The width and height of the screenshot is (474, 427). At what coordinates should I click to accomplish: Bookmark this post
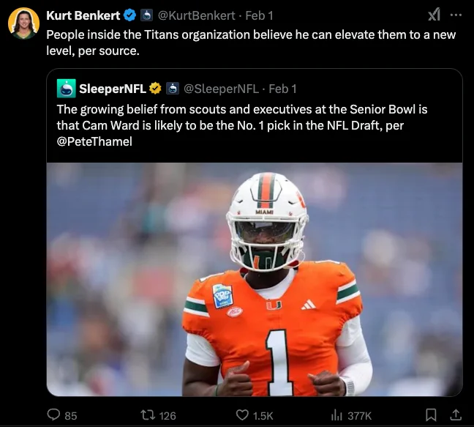click(x=432, y=415)
